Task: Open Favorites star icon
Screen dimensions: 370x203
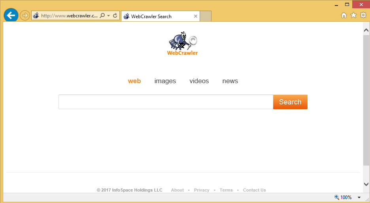Action: coord(353,15)
